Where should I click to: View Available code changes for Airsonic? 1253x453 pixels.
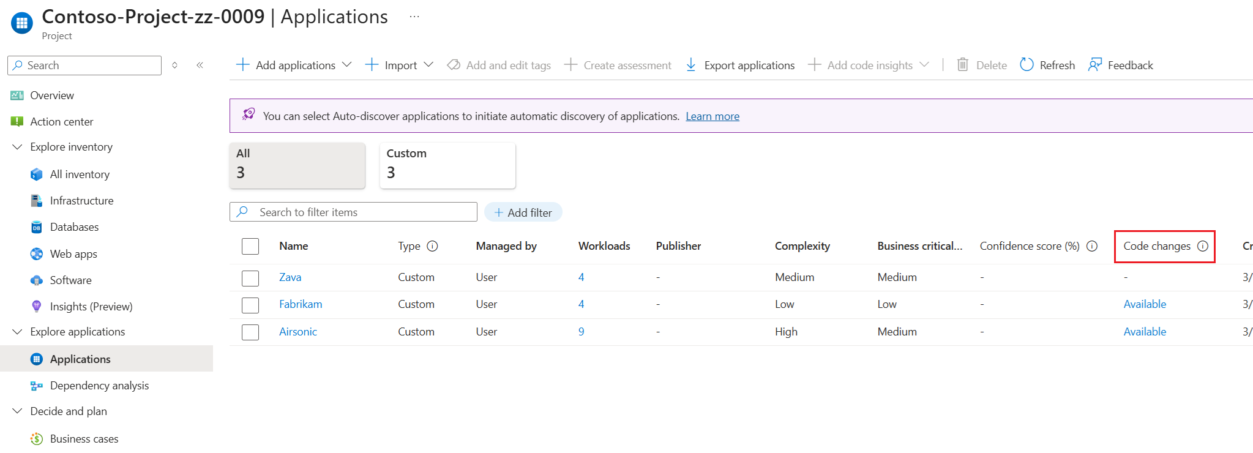coord(1145,332)
